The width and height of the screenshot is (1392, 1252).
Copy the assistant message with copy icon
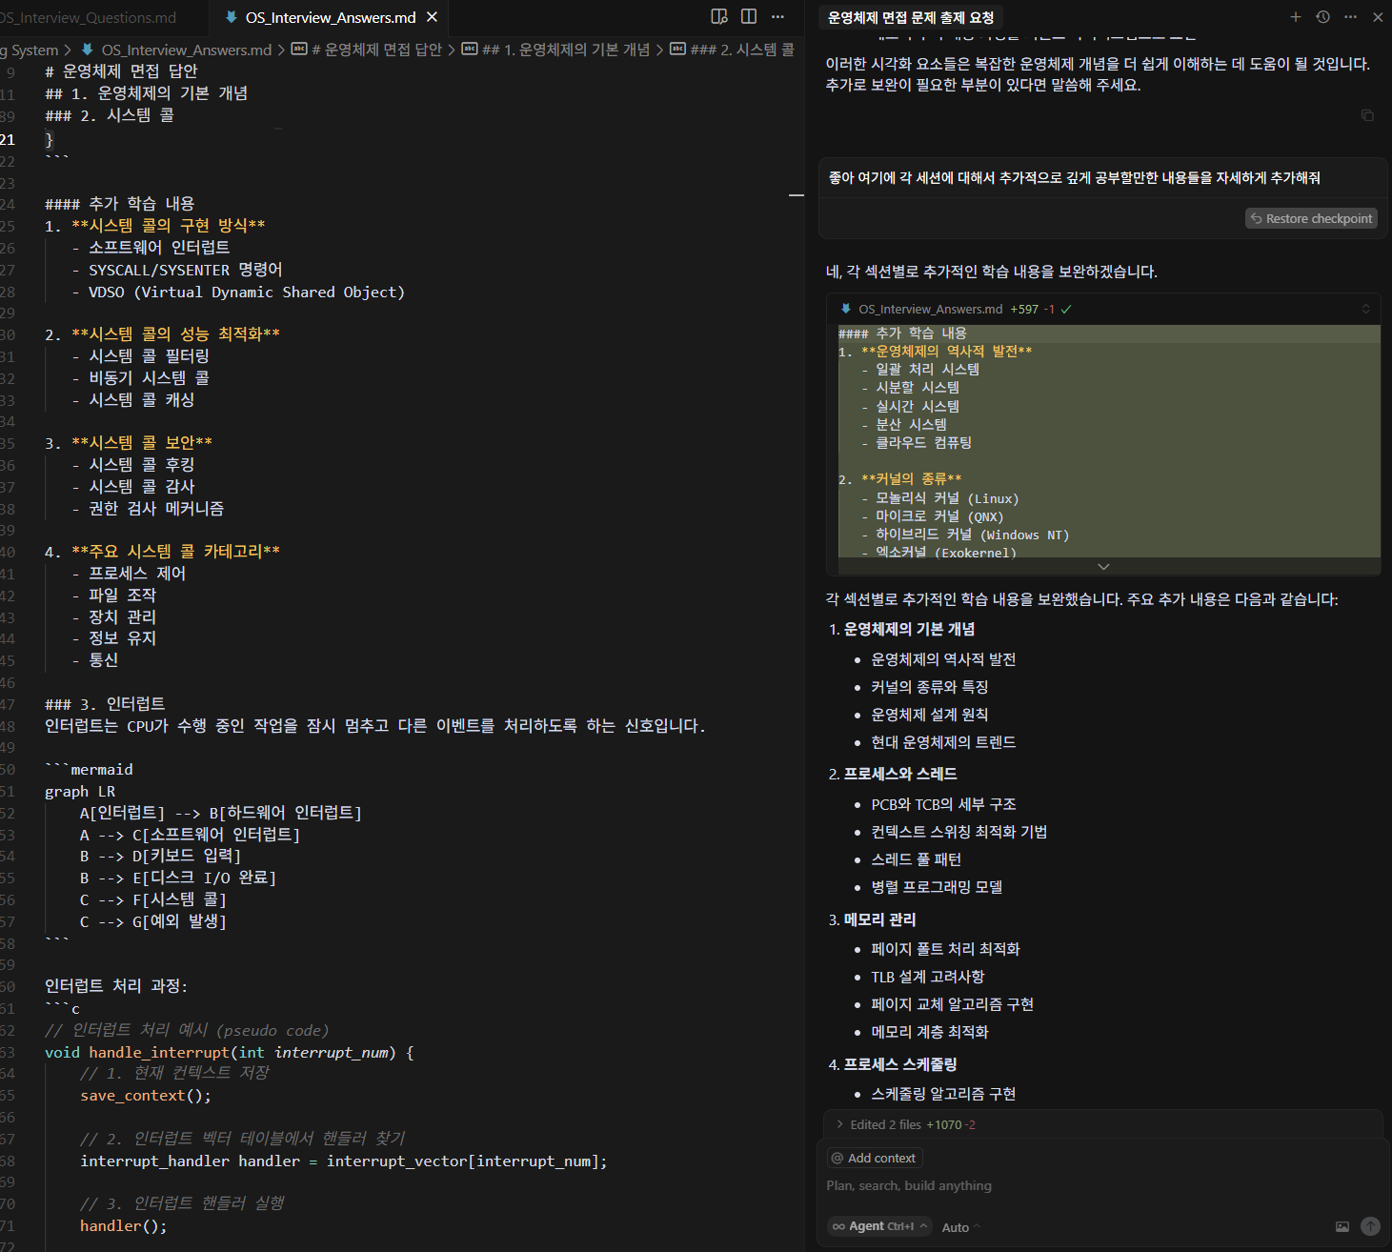tap(1367, 115)
